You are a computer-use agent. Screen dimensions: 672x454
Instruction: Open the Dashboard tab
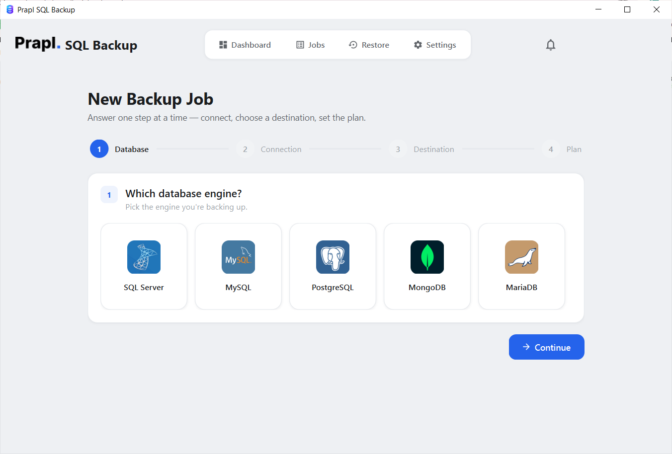[245, 45]
